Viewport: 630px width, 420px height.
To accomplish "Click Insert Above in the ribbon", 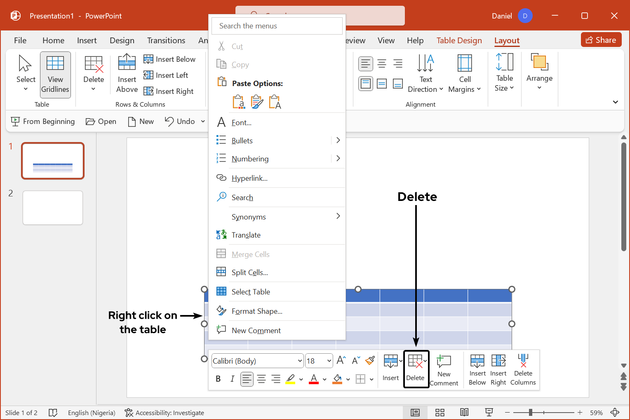I will click(x=127, y=74).
